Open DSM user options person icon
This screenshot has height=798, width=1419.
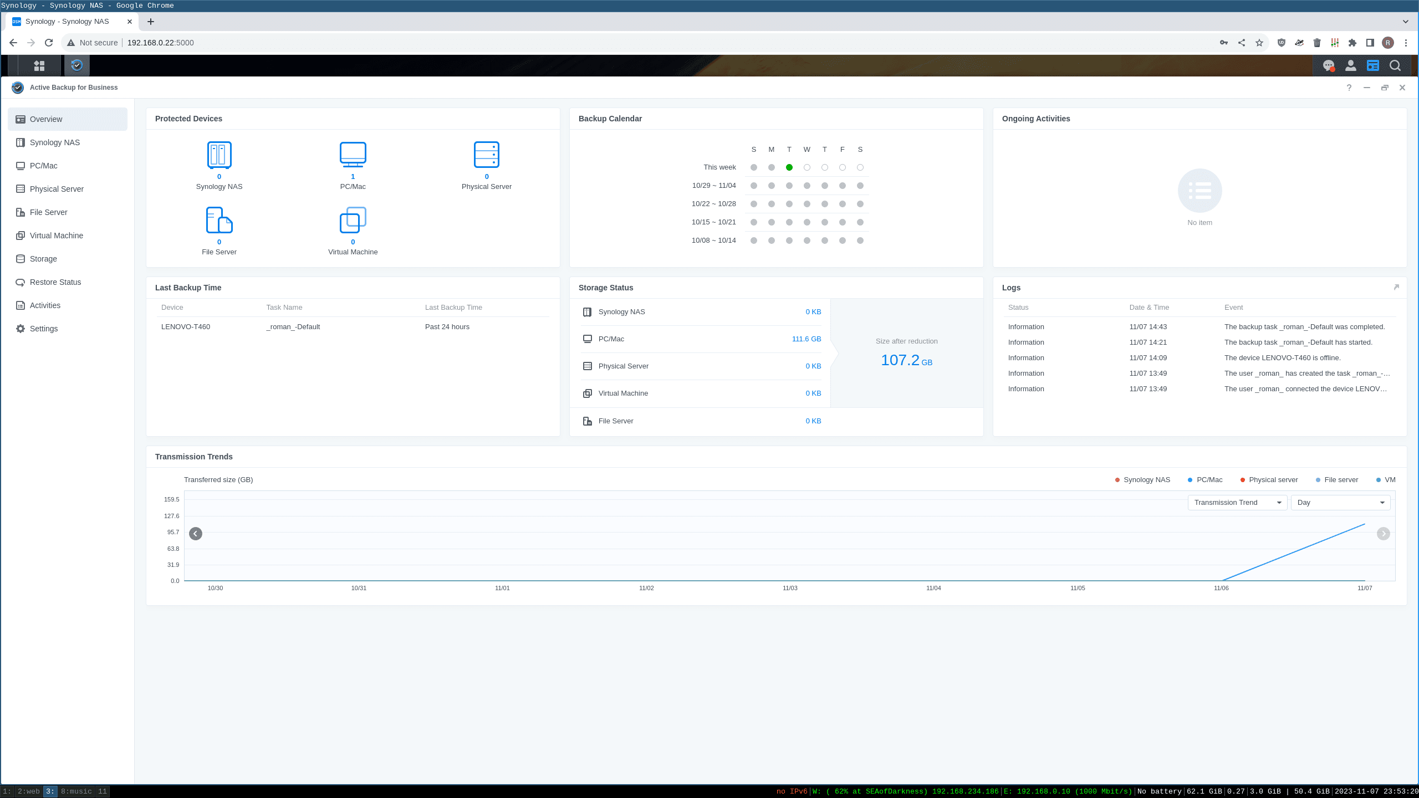tap(1351, 65)
